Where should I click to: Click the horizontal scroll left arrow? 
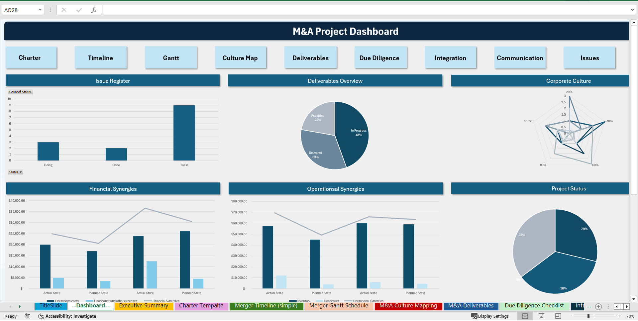click(617, 306)
